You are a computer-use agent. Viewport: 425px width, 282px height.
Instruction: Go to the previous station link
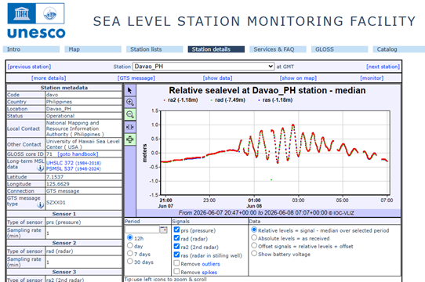click(x=29, y=67)
